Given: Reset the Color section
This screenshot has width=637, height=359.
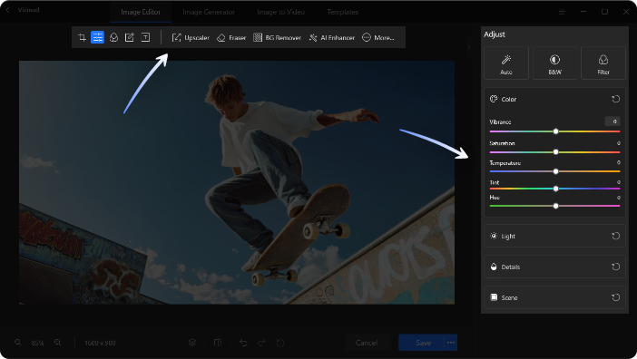Looking at the screenshot, I should [x=616, y=99].
